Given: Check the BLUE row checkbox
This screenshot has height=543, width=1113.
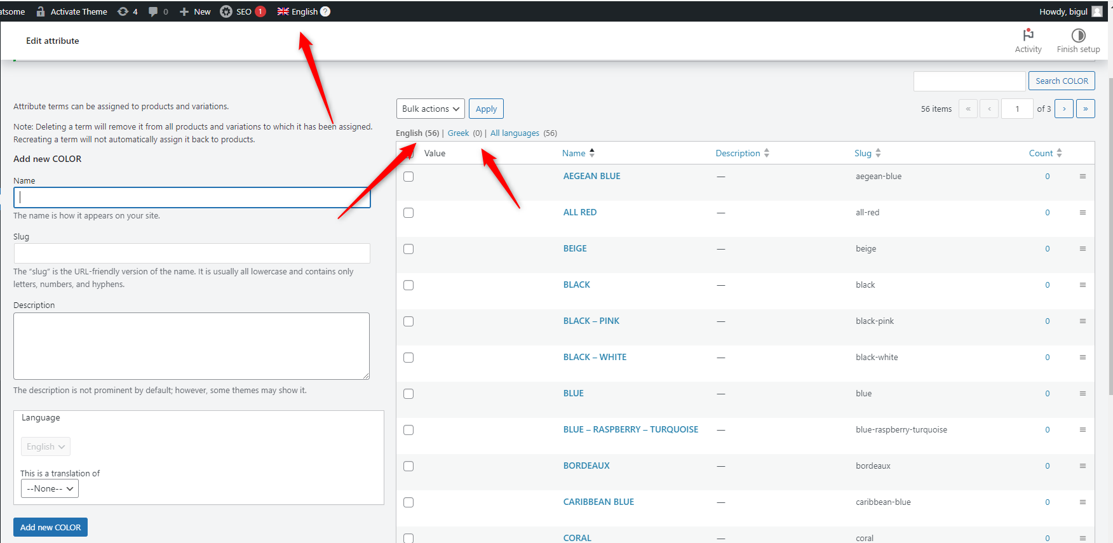Looking at the screenshot, I should (408, 394).
